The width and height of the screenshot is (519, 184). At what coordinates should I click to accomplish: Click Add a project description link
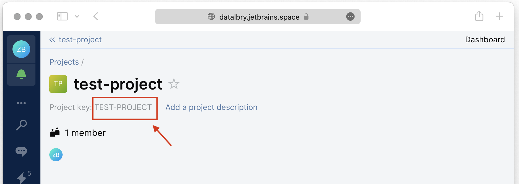tap(211, 107)
